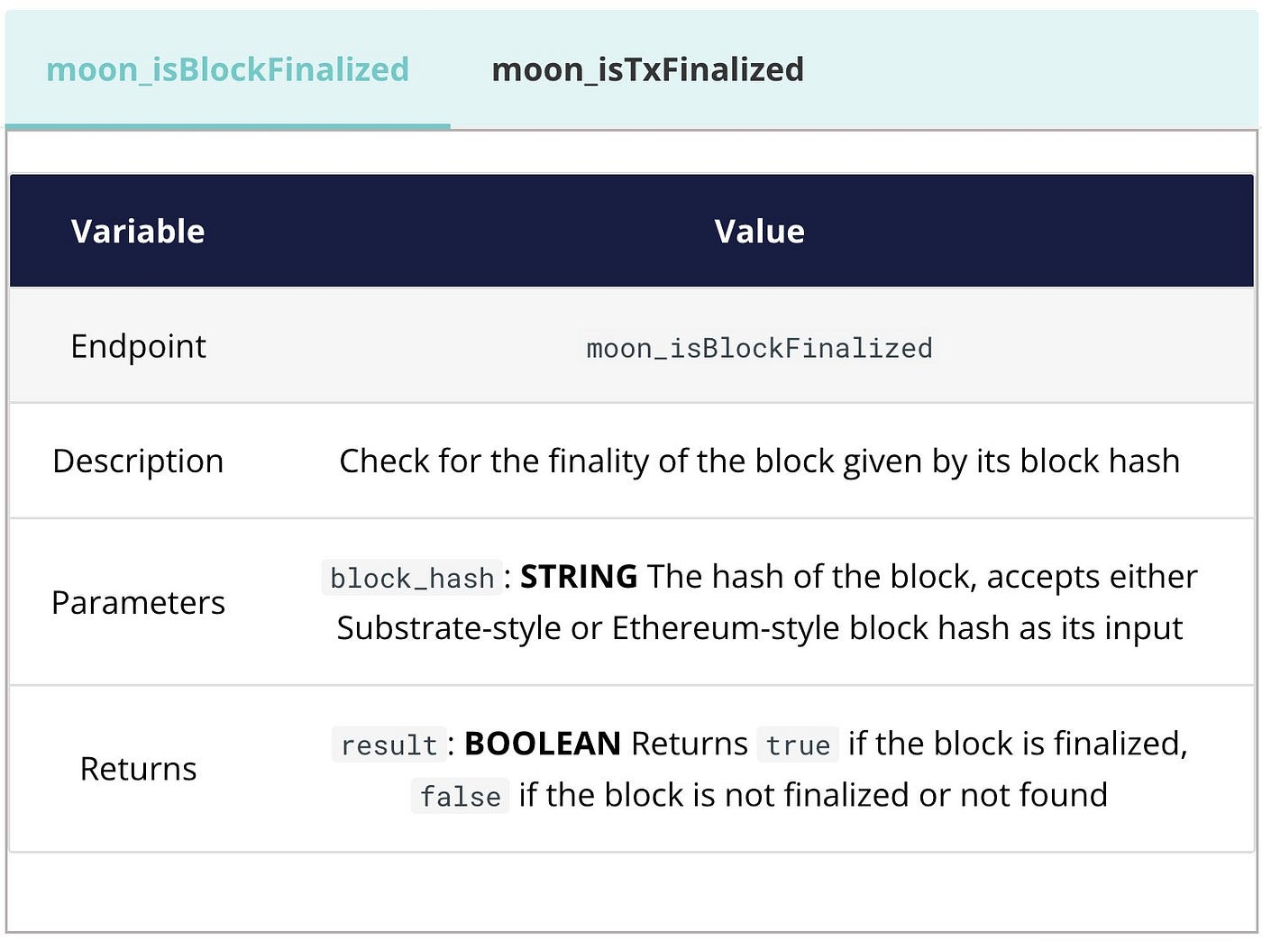Click the true code snippet
This screenshot has height=941, width=1262.
(798, 745)
